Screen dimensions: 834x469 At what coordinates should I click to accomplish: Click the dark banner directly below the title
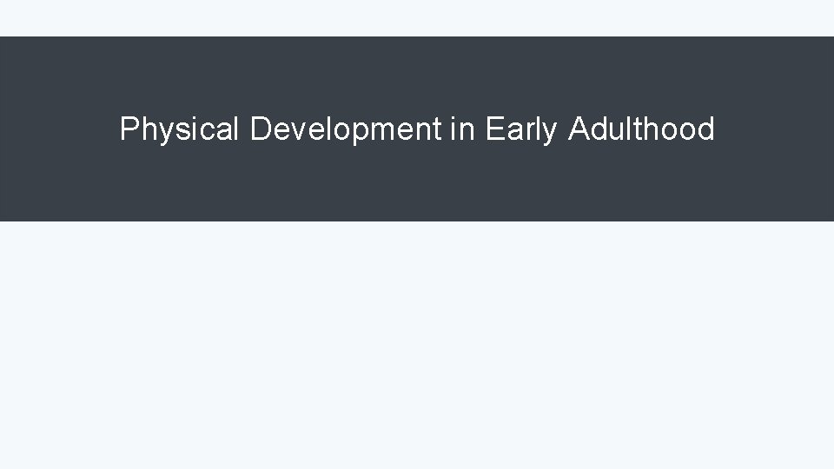(x=417, y=187)
